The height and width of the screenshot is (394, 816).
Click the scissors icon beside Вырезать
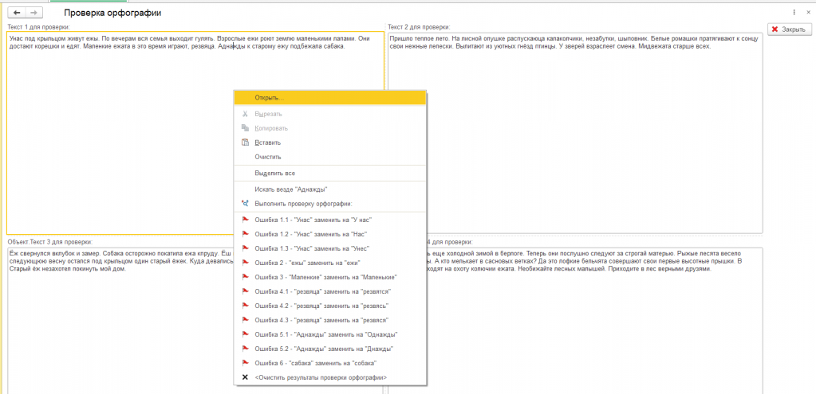pos(245,114)
